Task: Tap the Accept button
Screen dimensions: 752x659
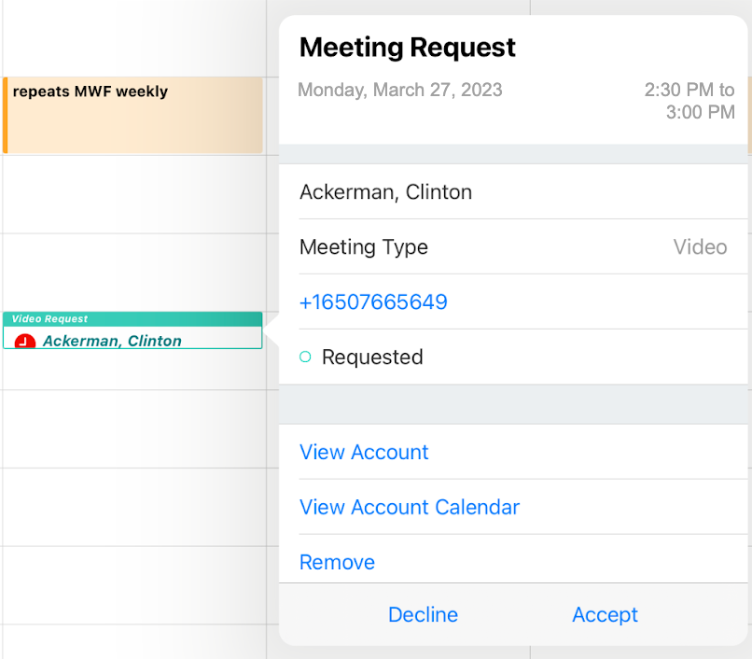Action: point(605,614)
